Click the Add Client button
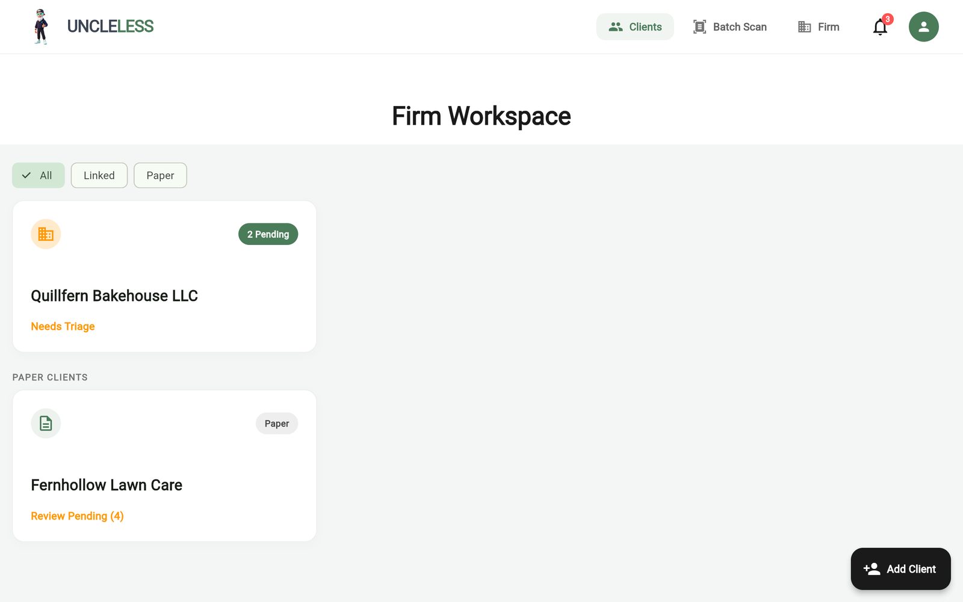The height and width of the screenshot is (602, 963). point(900,569)
